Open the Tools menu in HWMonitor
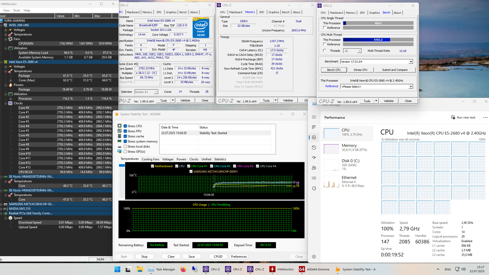The width and height of the screenshot is (489, 275). [x=17, y=10]
